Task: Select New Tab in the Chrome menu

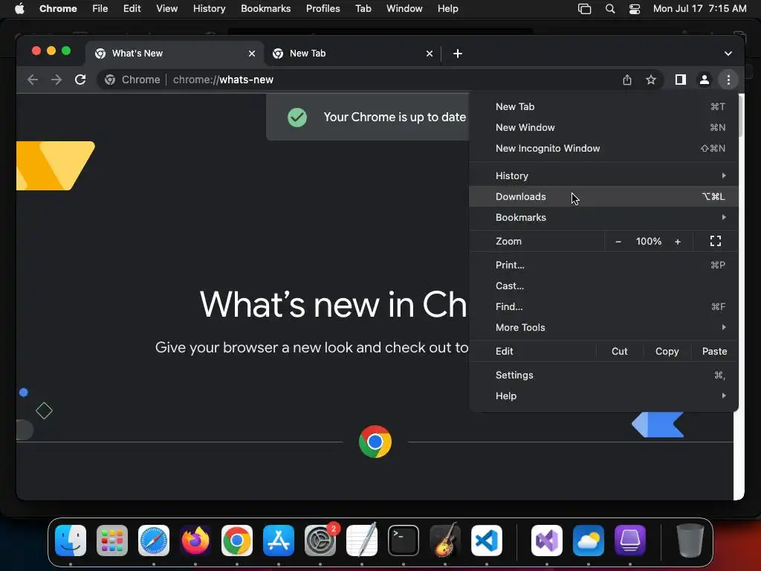Action: tap(603, 107)
